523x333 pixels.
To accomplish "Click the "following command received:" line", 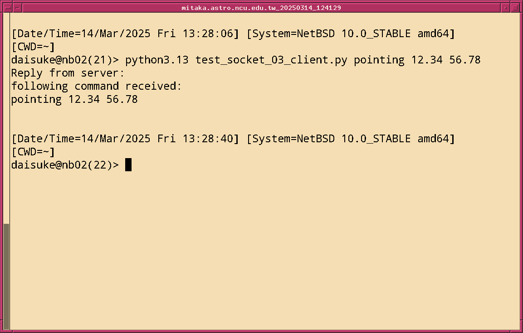I will click(96, 86).
